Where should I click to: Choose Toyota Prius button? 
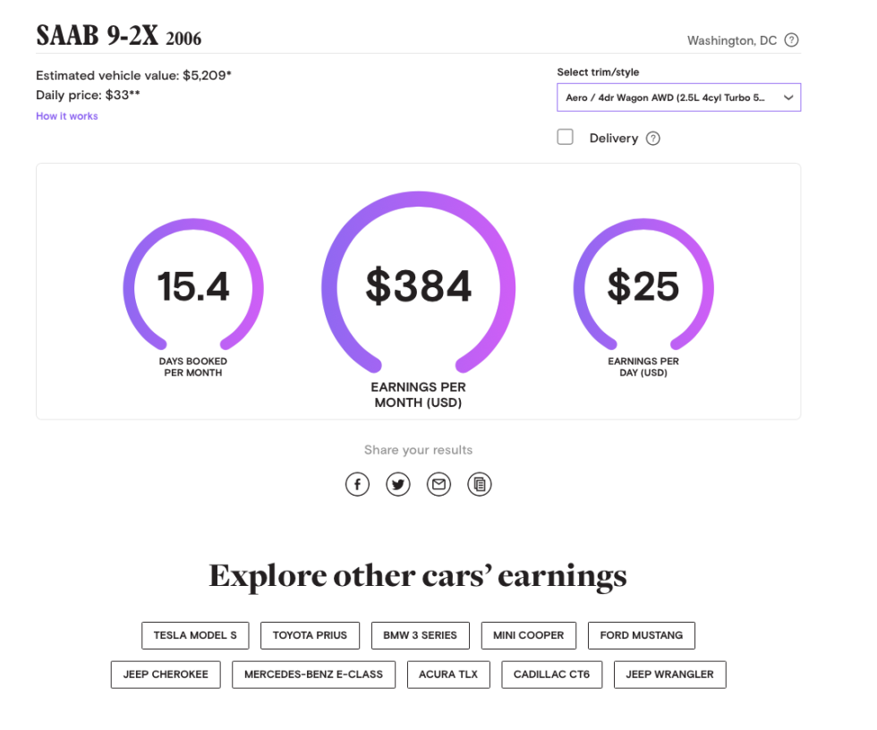tap(310, 635)
